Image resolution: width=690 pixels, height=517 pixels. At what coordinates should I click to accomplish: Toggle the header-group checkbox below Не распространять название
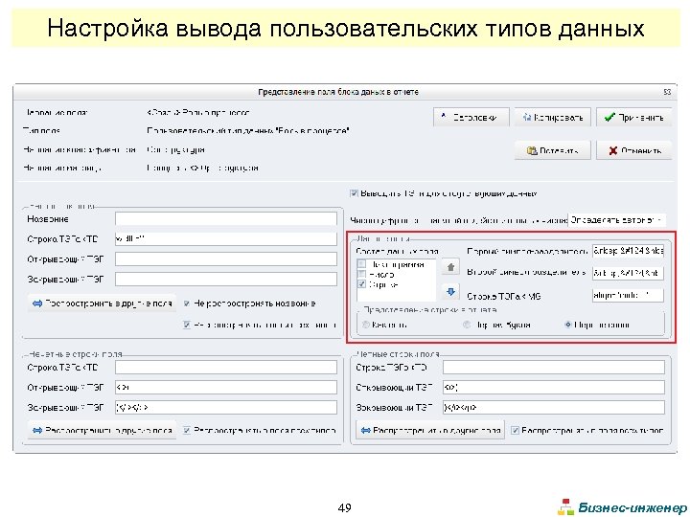click(x=187, y=325)
